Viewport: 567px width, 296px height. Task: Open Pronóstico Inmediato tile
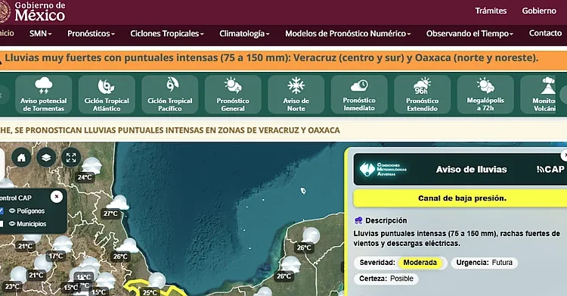point(359,95)
